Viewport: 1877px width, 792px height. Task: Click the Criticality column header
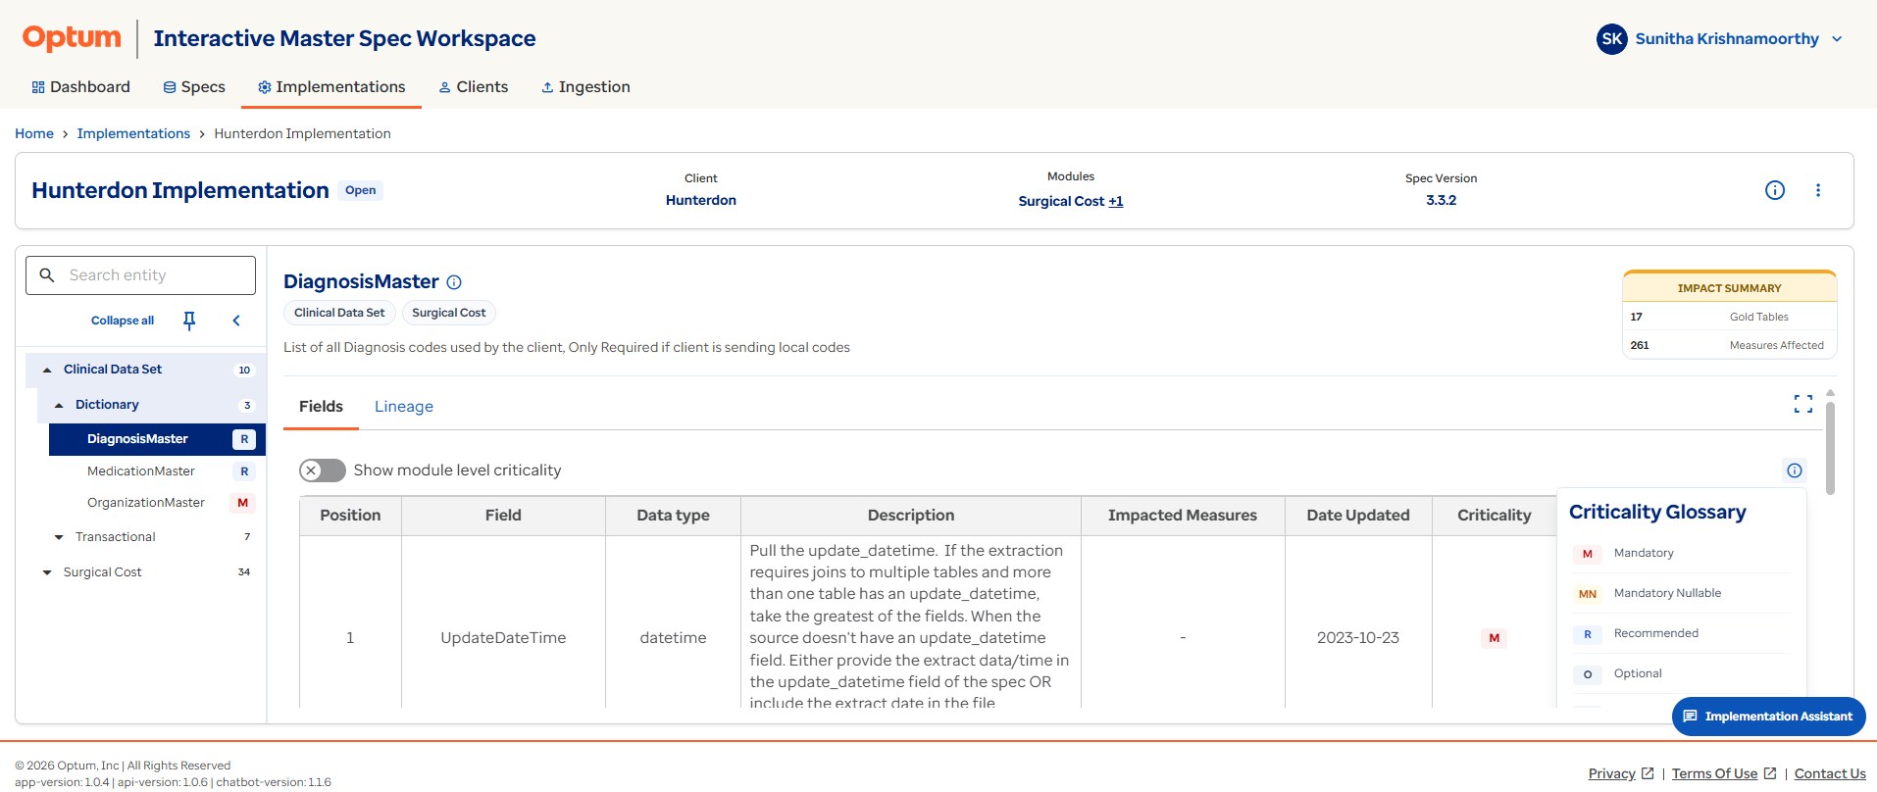[1494, 516]
